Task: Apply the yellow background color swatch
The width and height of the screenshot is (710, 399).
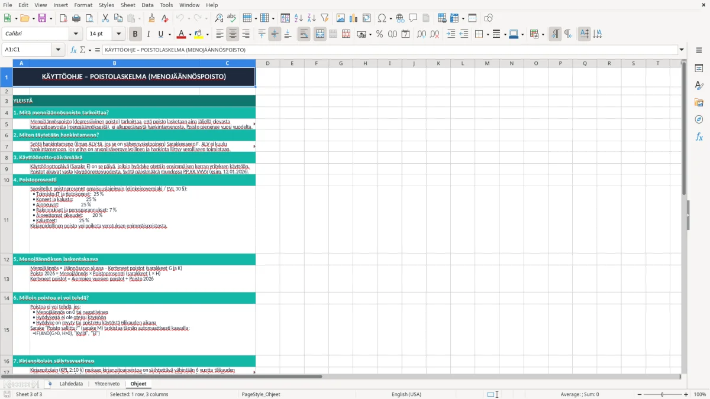Action: [198, 34]
